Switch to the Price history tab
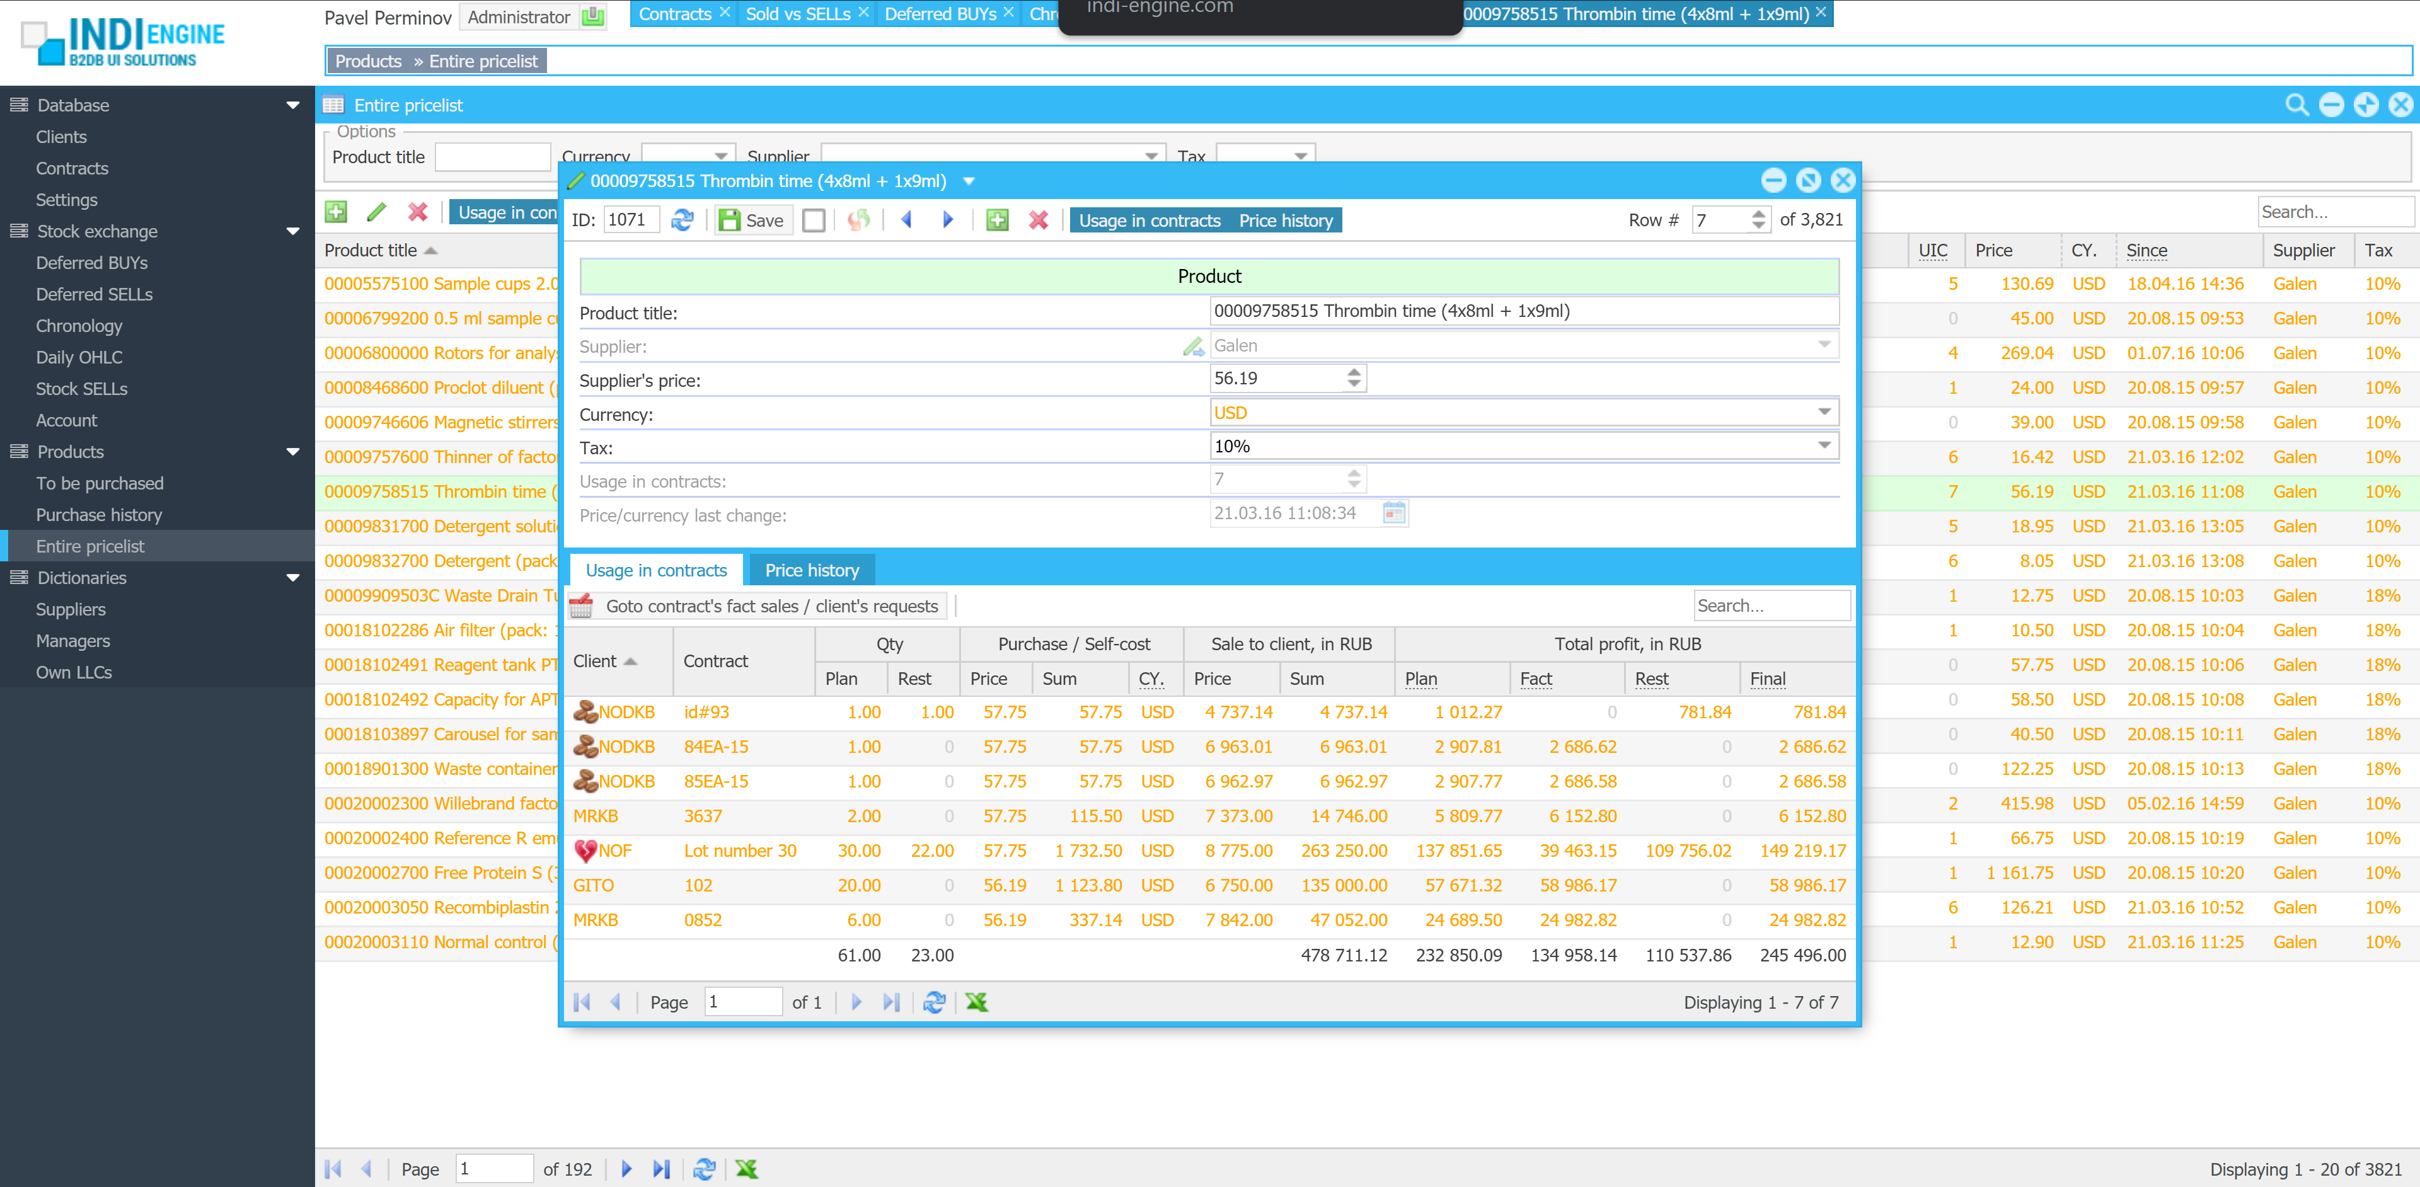Image resolution: width=2420 pixels, height=1187 pixels. pos(812,570)
